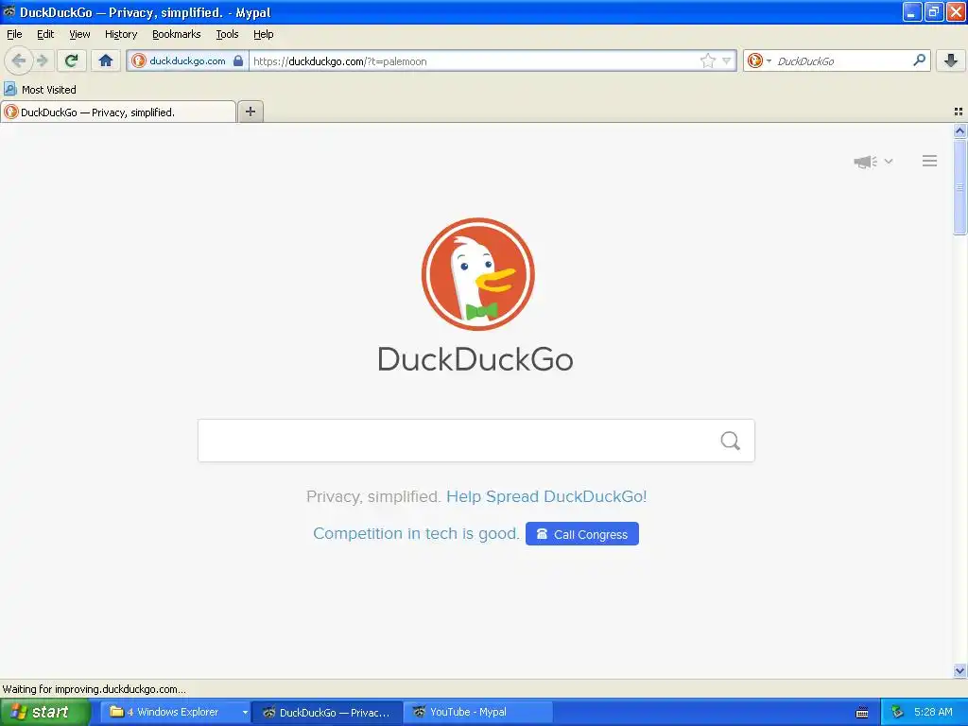Image resolution: width=968 pixels, height=726 pixels.
Task: Open the Help menu
Action: coord(264,34)
